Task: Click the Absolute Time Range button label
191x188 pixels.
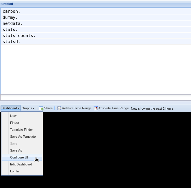Action: (x=114, y=108)
